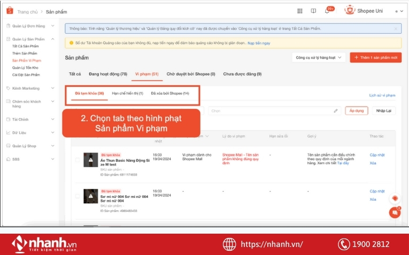Select Vi phạm (51) tab

[x=147, y=74]
